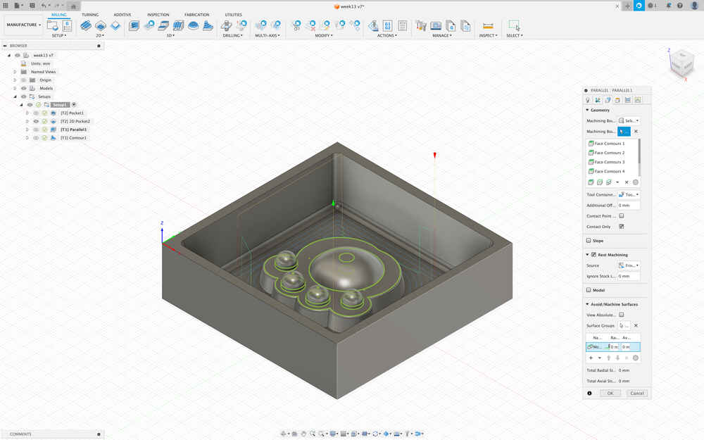Switch to the Tool tab in Parallel dialog
The image size is (704, 440).
(588, 100)
